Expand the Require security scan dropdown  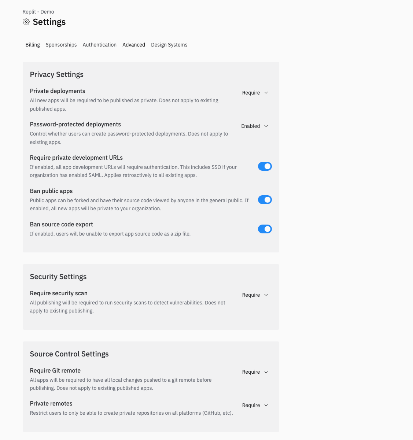tap(255, 295)
